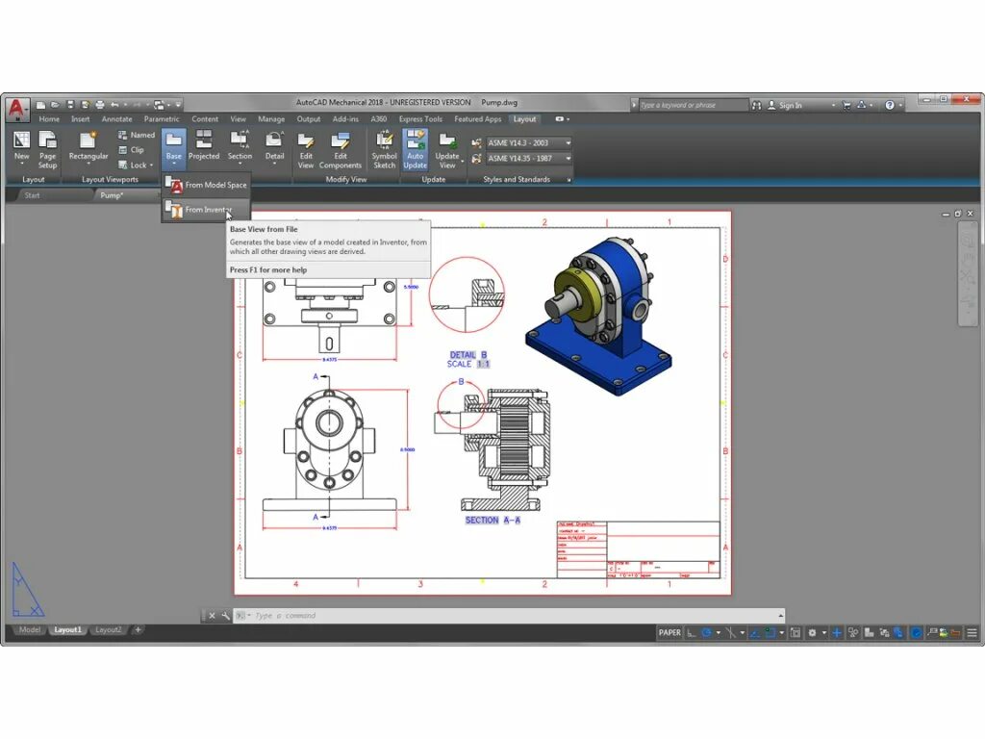The width and height of the screenshot is (985, 739).
Task: Open Page Setup
Action: click(x=47, y=149)
